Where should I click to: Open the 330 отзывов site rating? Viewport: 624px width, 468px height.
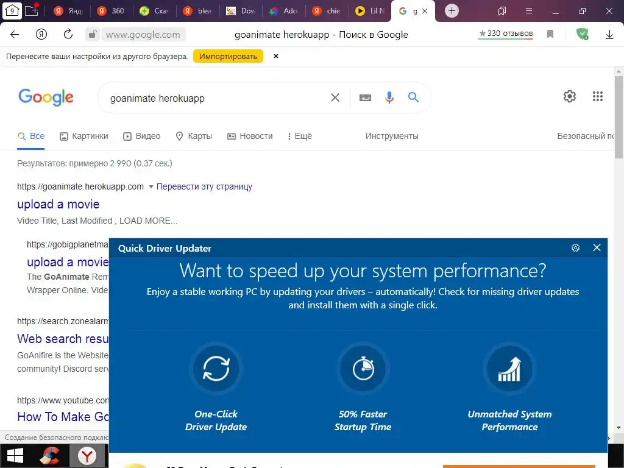(x=505, y=34)
